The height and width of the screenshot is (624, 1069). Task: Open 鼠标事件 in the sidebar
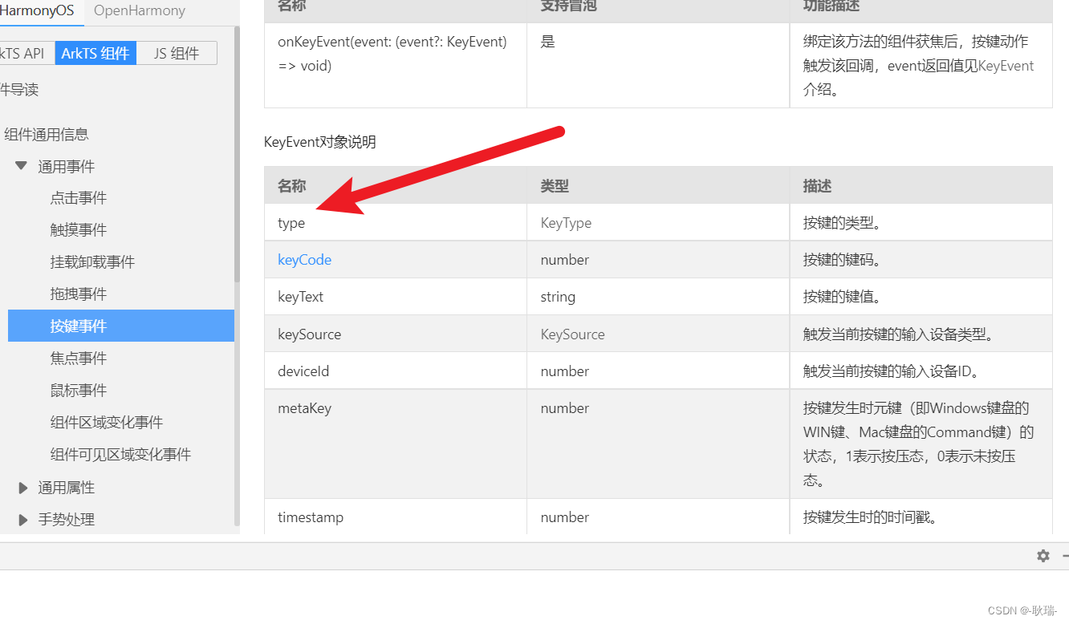coord(78,391)
